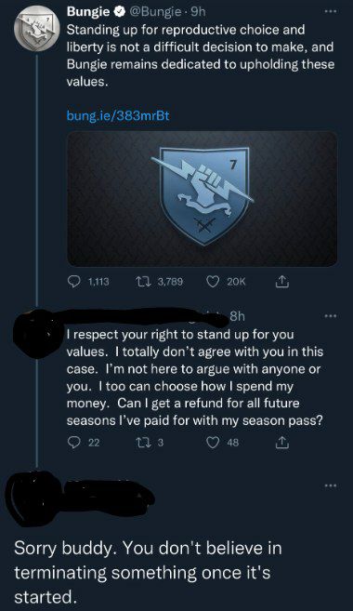Share the Bungie tweet via share icon
This screenshot has width=353, height=611.
(x=282, y=282)
